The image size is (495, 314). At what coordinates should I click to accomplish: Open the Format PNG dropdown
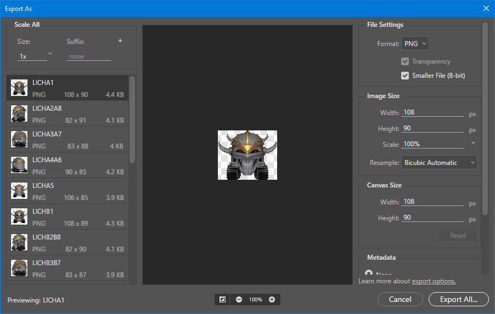(415, 43)
